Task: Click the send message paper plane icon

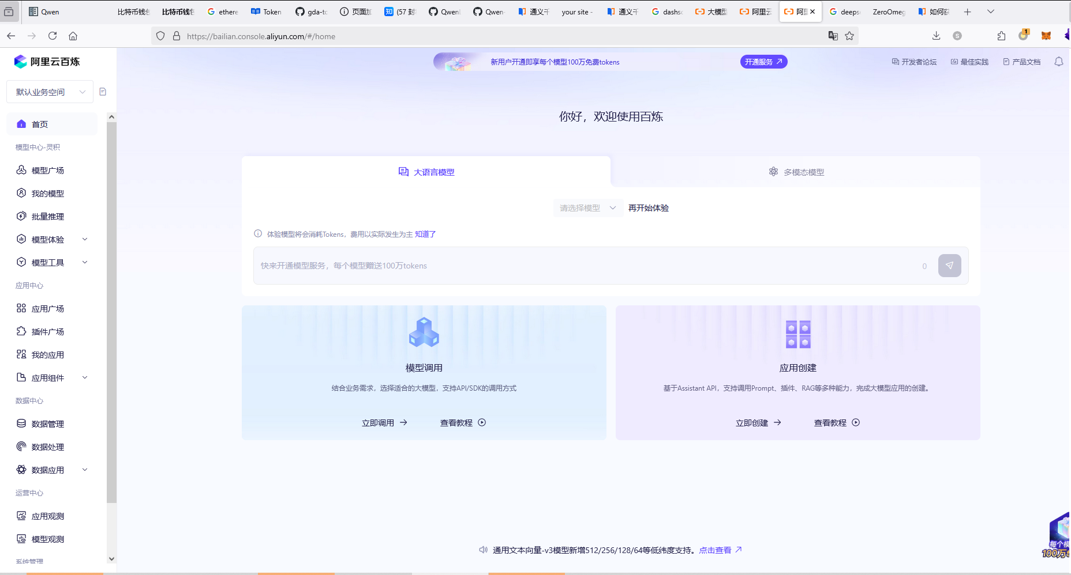Action: click(949, 266)
